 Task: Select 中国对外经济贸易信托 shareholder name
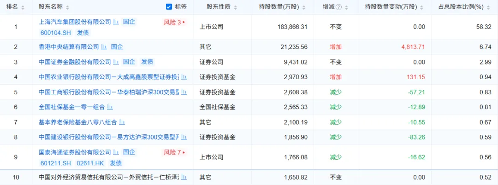[109, 177]
